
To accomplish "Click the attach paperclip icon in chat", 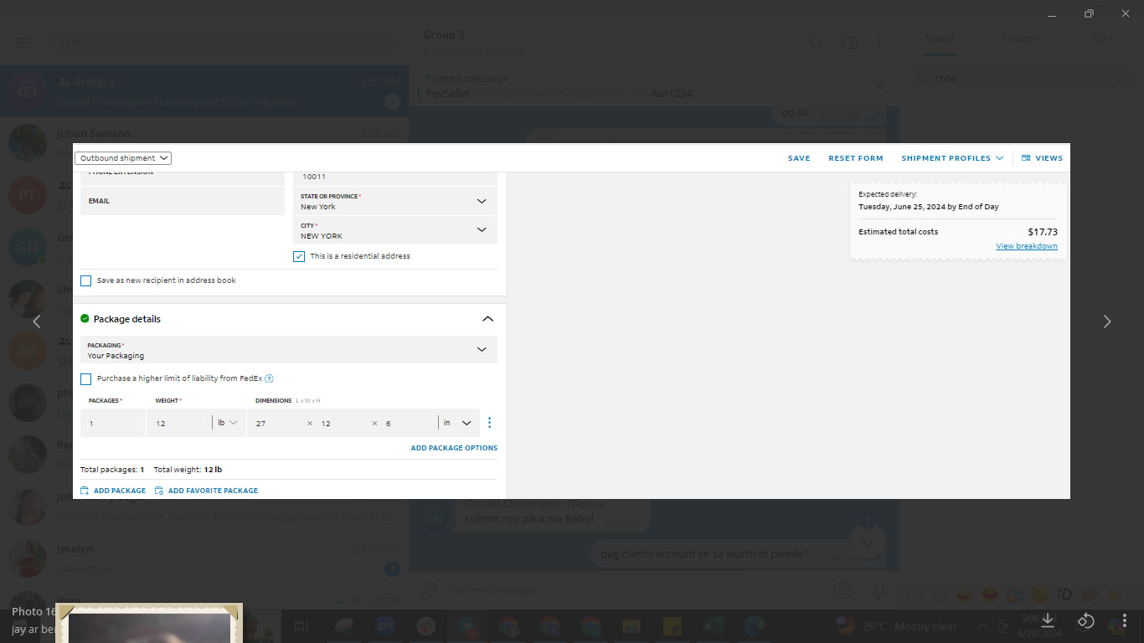I will (429, 590).
